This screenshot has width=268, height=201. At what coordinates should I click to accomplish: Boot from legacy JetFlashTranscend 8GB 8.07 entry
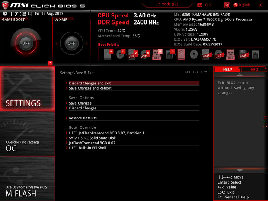click(x=134, y=143)
